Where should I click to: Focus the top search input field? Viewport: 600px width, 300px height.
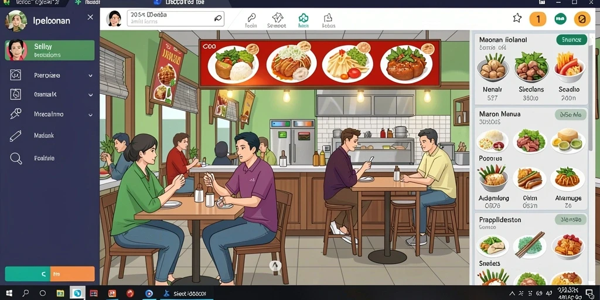pyautogui.click(x=176, y=18)
